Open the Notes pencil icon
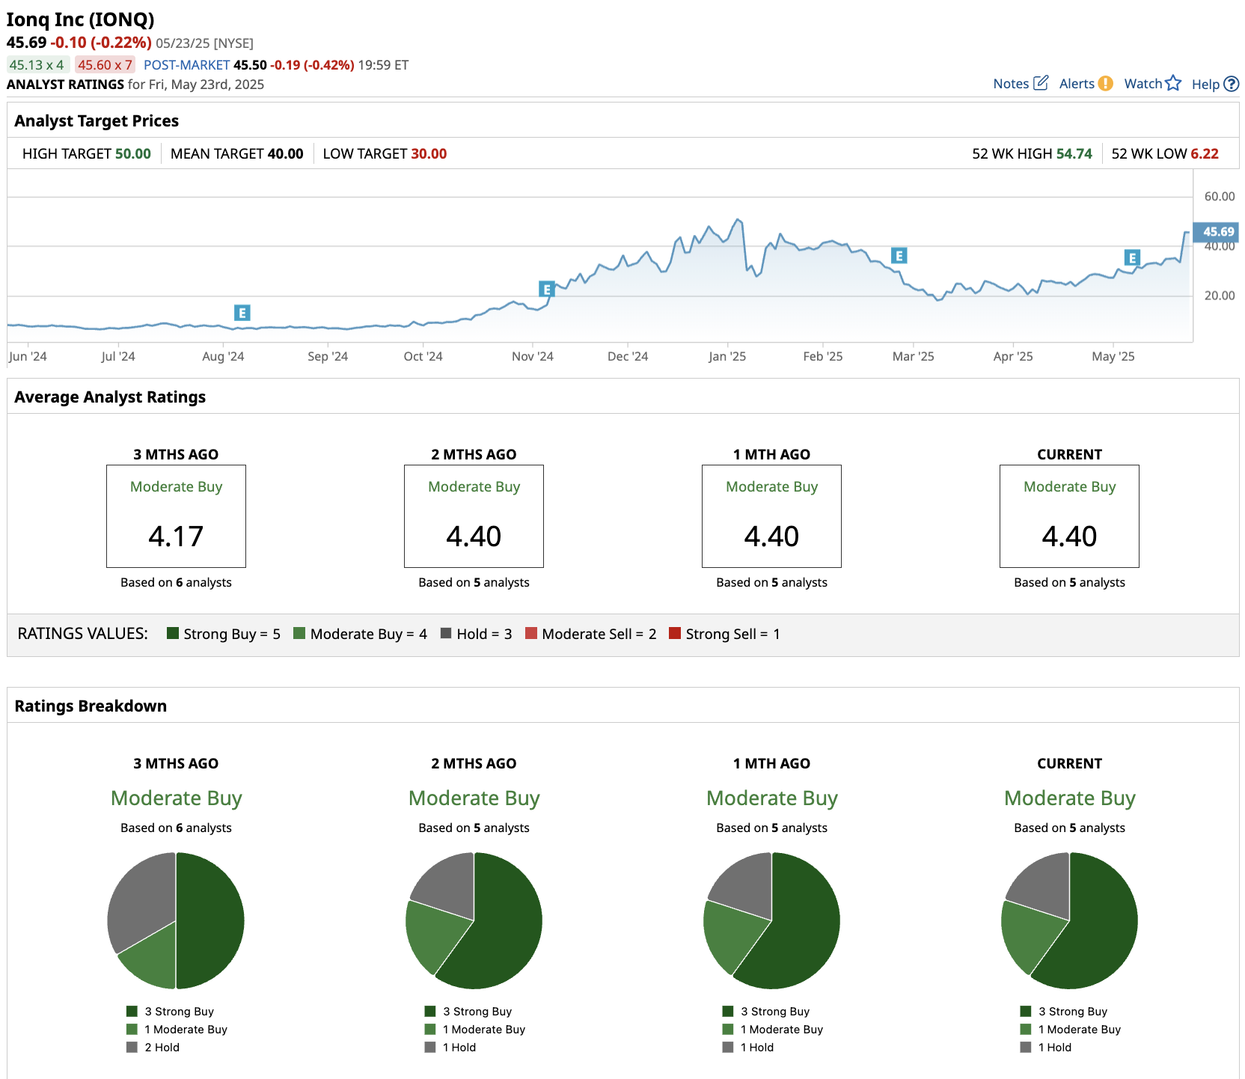This screenshot has width=1245, height=1079. [1040, 83]
